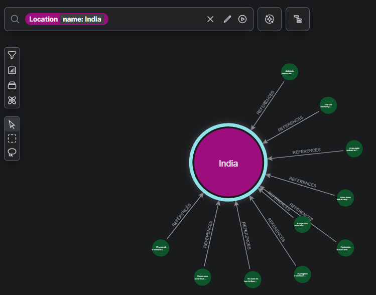This screenshot has height=295, width=376.
Task: Click REFERENCES edge from 'A pregnan...' node
Action: click(276, 230)
